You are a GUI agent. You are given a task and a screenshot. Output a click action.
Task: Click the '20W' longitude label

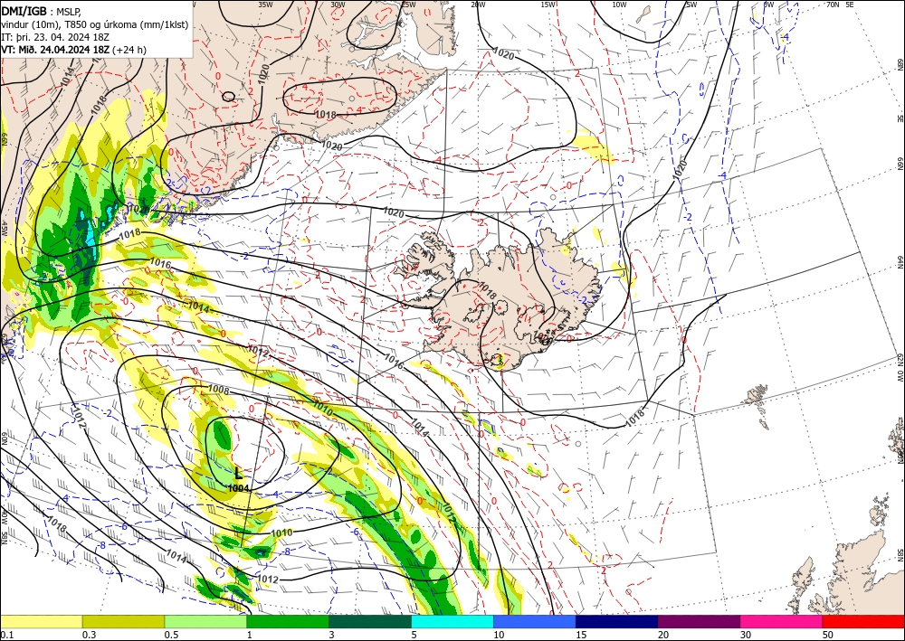point(477,5)
